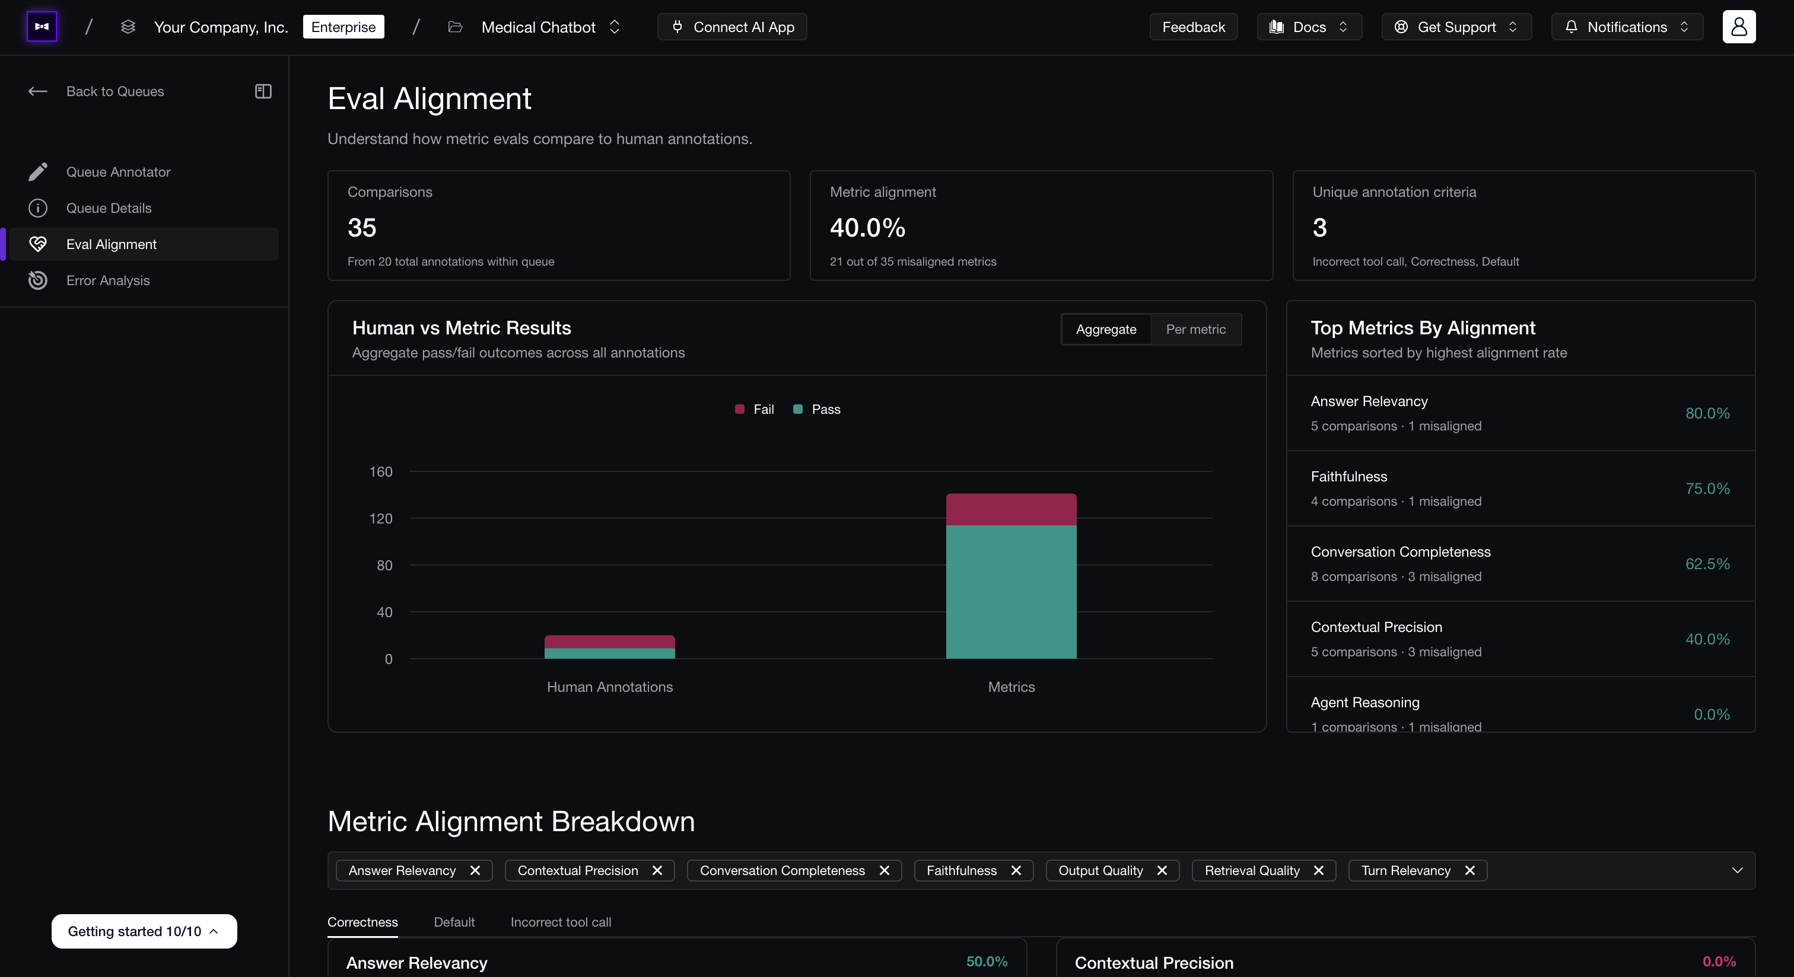
Task: Open Queue Details info icon
Action: (x=37, y=208)
